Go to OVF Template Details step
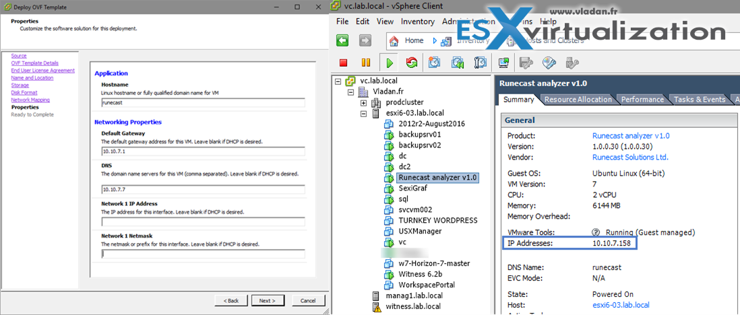Viewport: 740px width, 315px height. 35,63
